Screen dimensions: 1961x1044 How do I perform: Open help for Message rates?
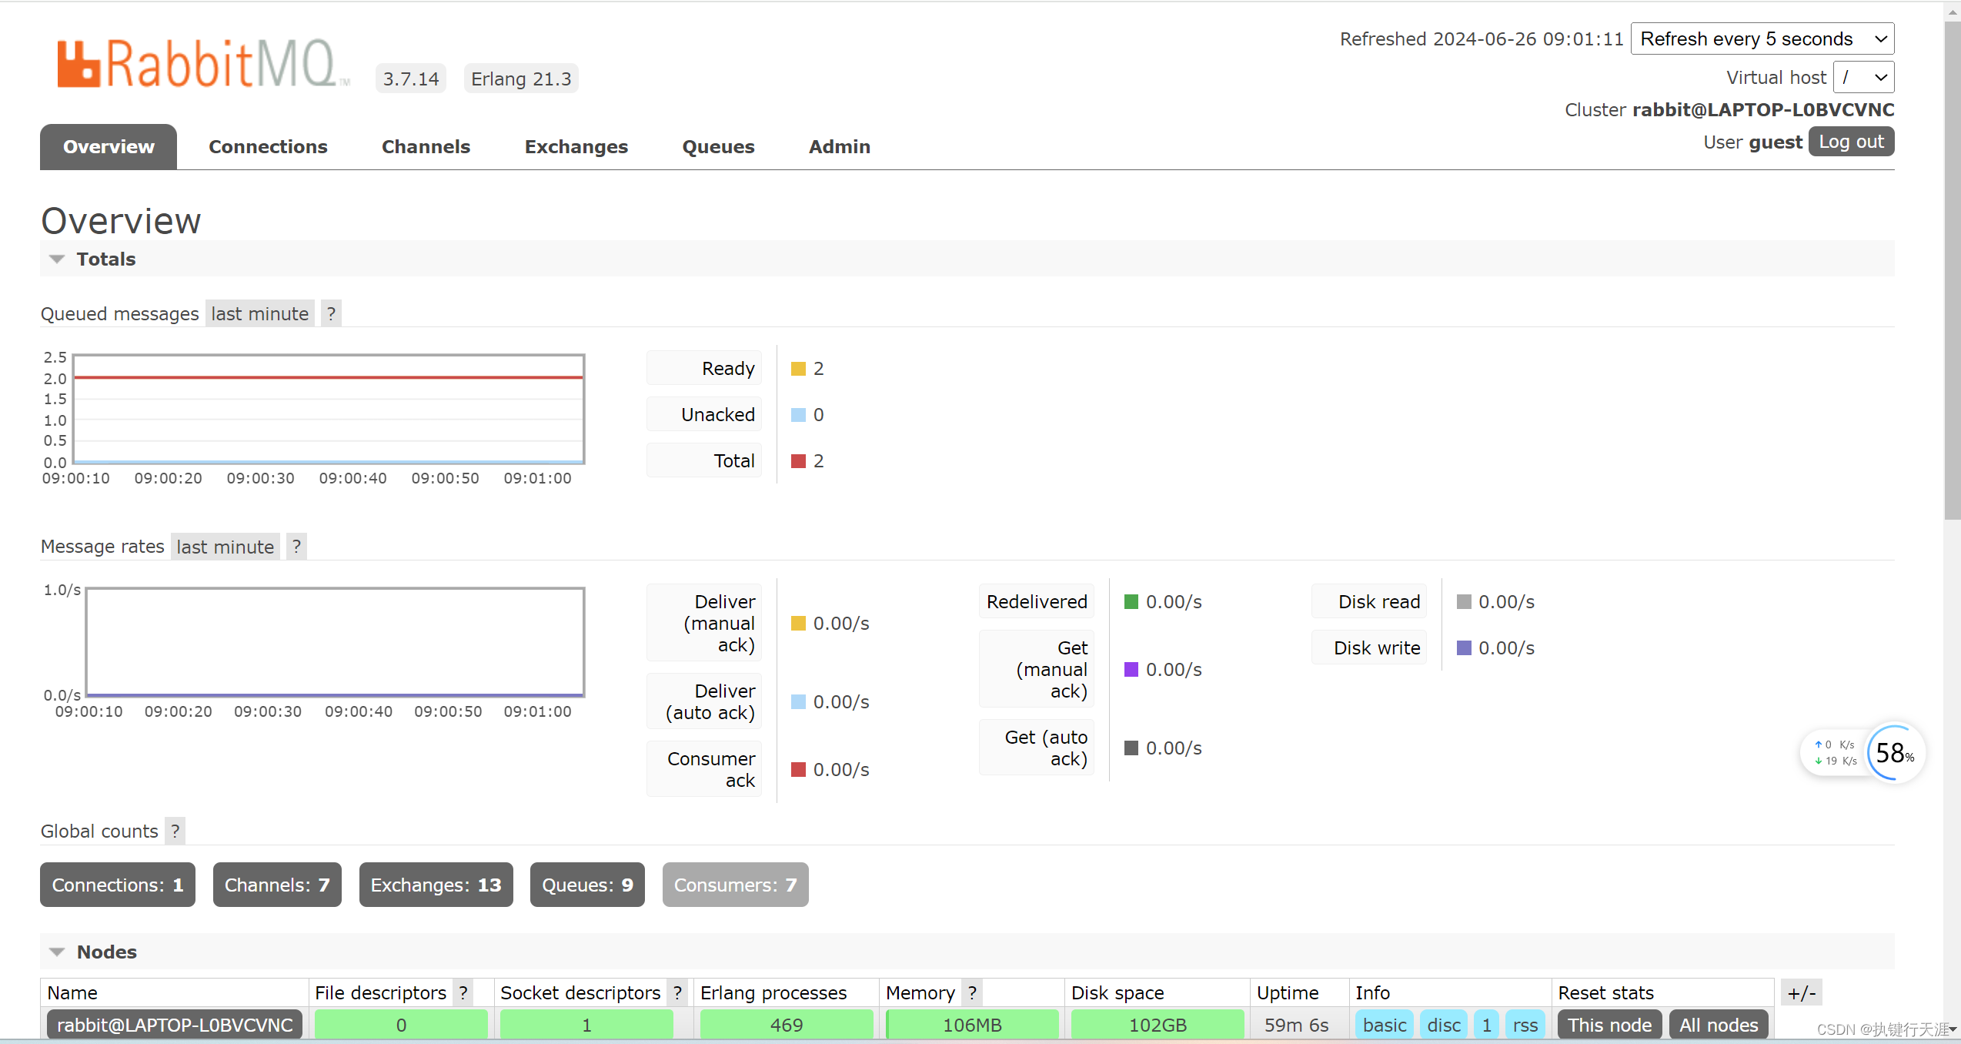296,547
